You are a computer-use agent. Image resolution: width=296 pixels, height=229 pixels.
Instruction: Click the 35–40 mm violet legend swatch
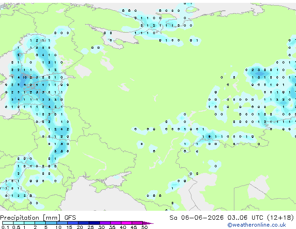tap(115, 223)
